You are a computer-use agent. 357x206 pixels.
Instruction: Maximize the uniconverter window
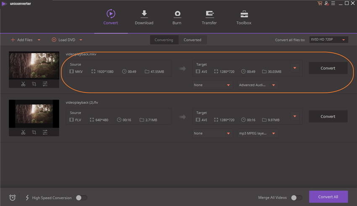(x=347, y=3)
